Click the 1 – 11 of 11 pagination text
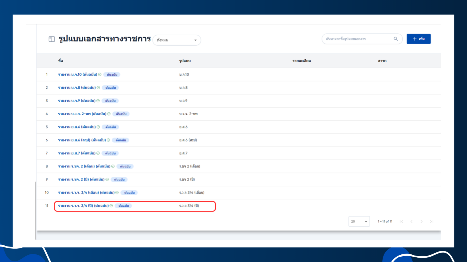Viewport: 467px width, 262px height. (385, 221)
